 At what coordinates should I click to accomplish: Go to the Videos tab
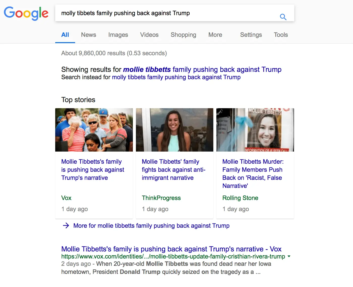coord(149,35)
